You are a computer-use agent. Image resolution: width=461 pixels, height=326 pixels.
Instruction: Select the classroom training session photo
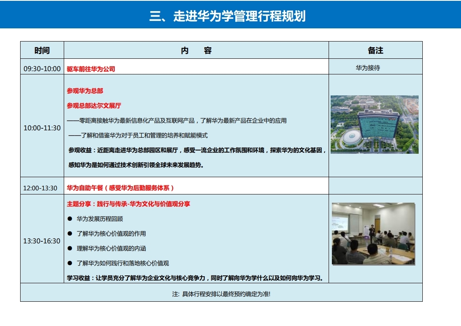coord(373,234)
